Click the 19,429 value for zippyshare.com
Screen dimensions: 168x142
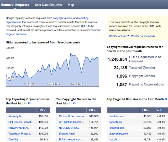click(148, 134)
